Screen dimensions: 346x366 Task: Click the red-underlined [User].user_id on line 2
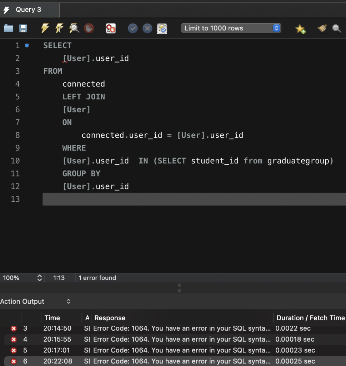96,58
